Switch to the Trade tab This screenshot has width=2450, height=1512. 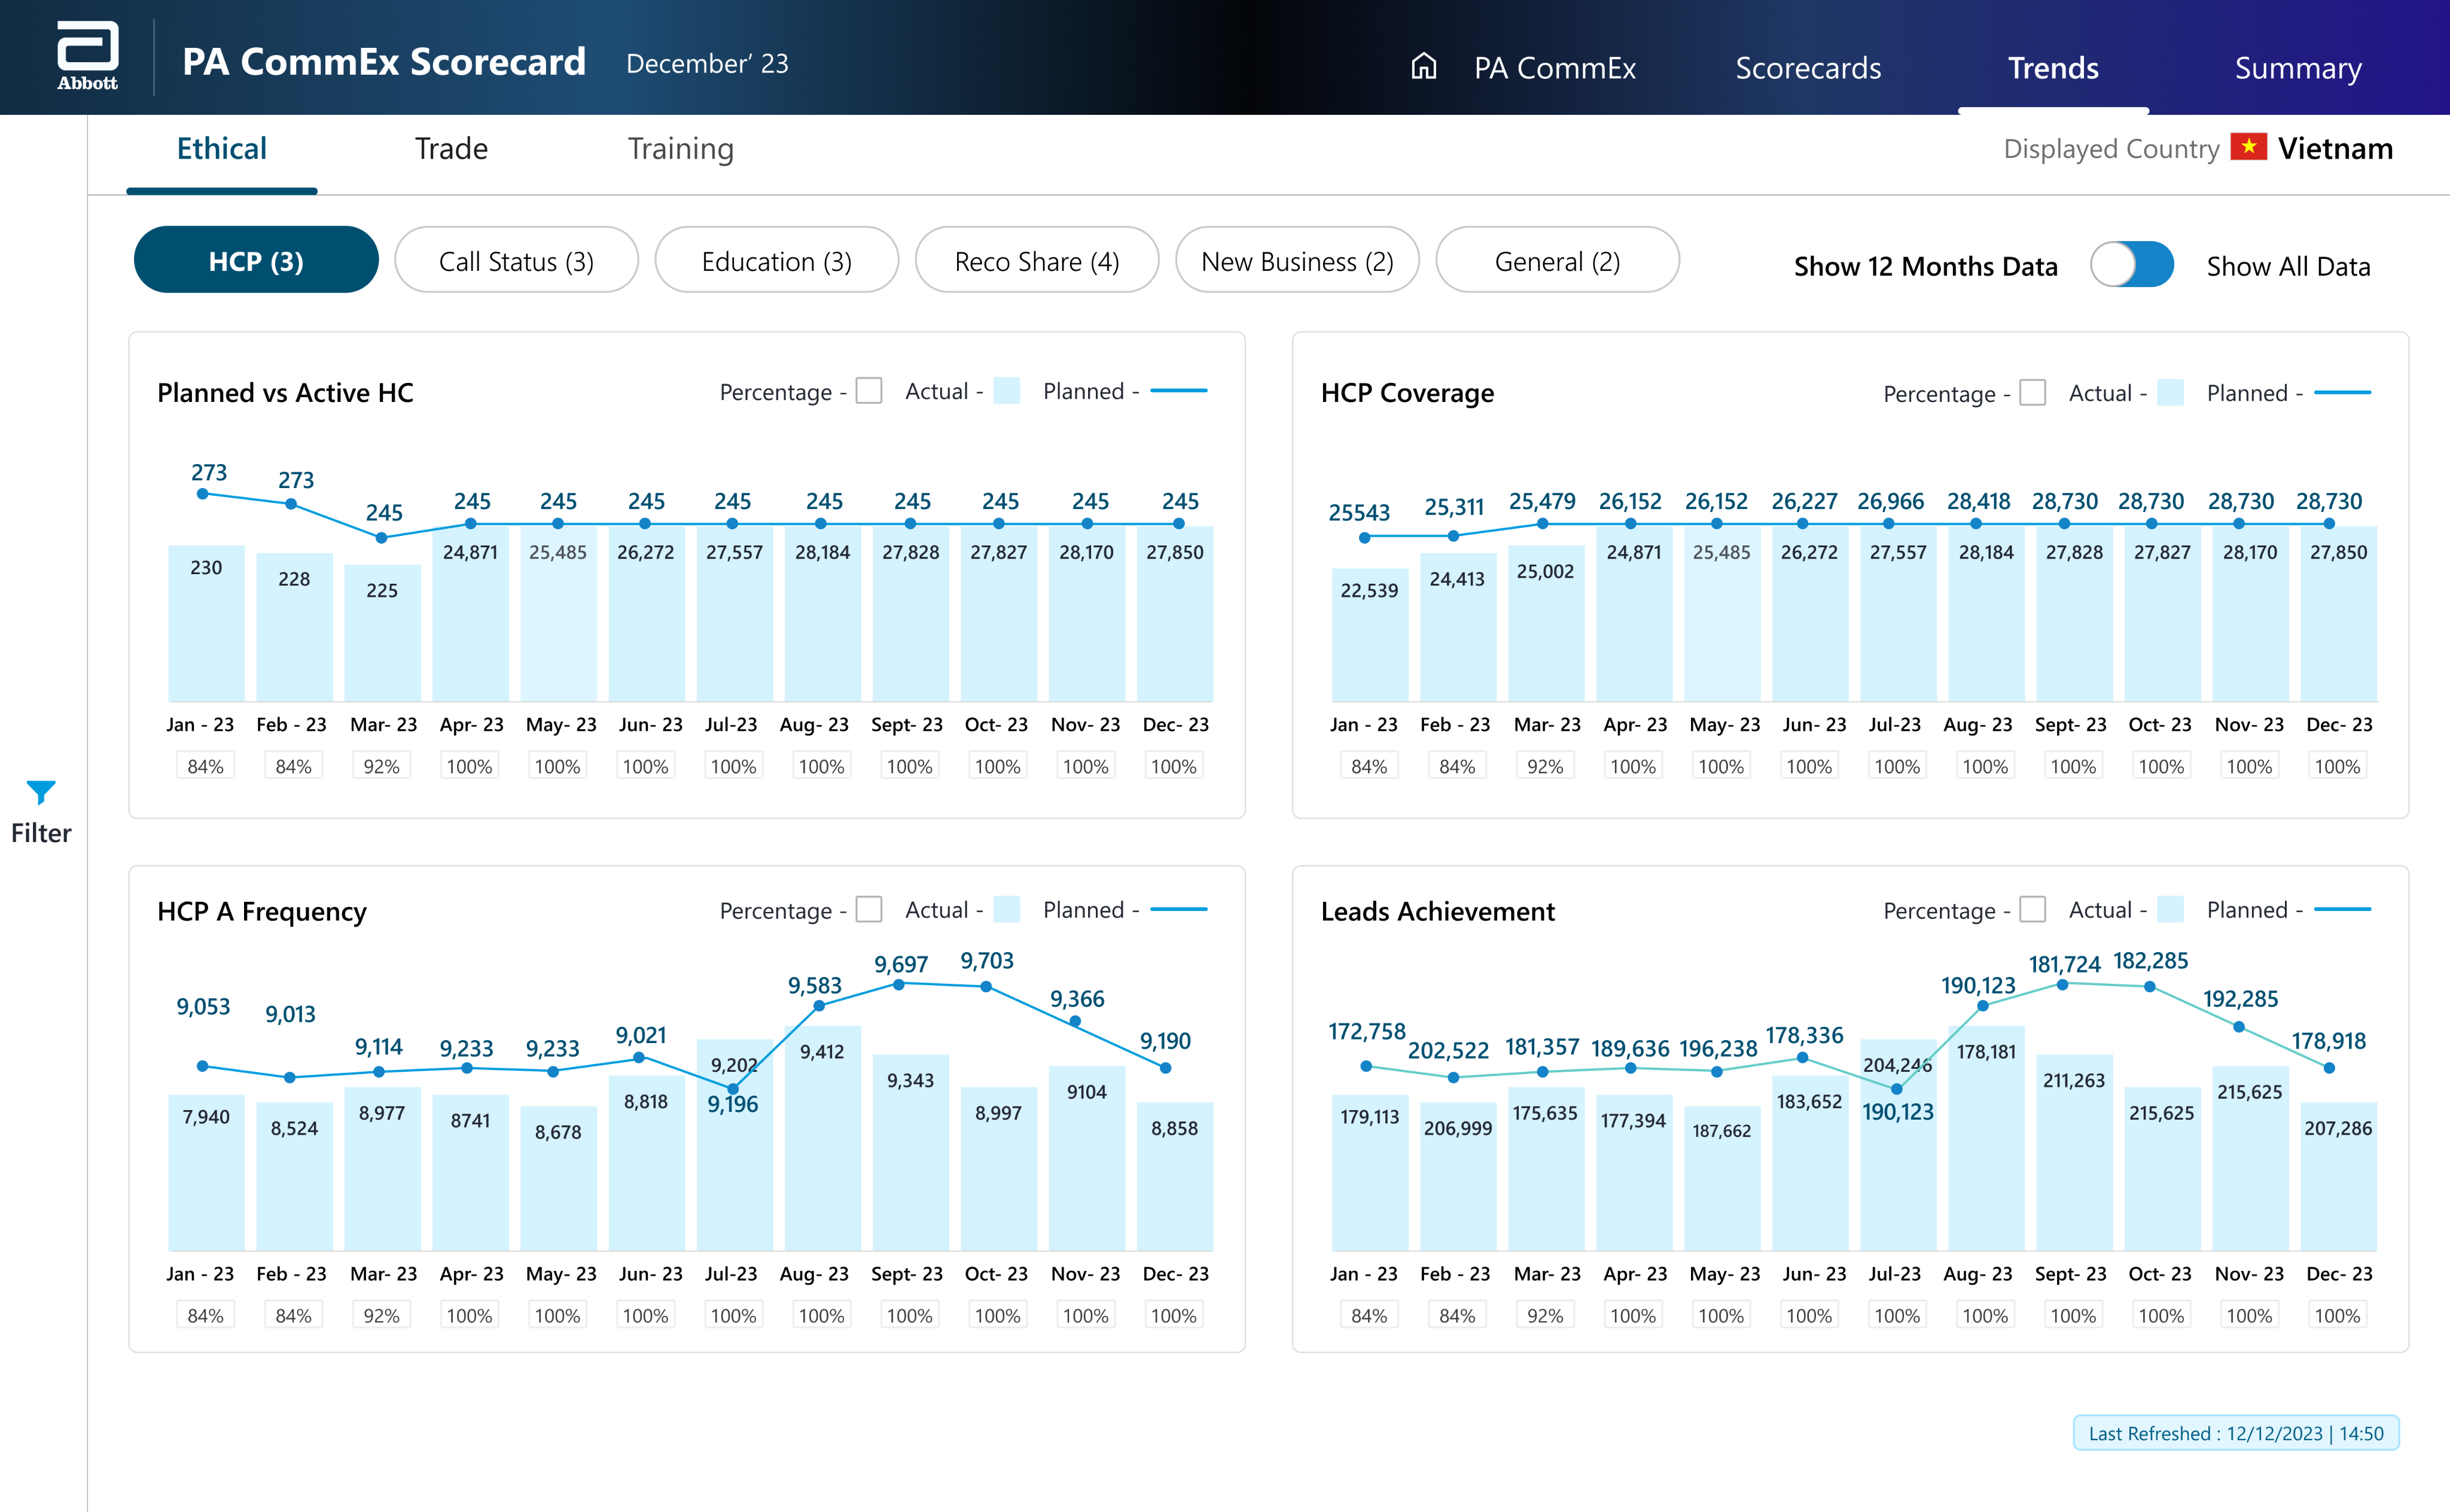coord(451,149)
